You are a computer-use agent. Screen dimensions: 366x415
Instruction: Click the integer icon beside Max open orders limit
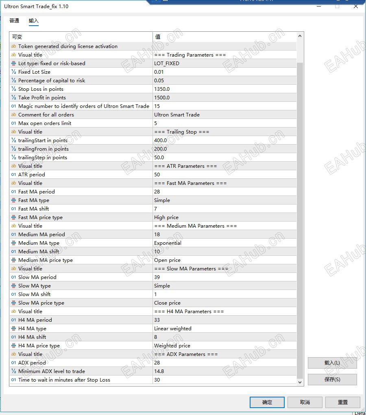click(x=13, y=123)
